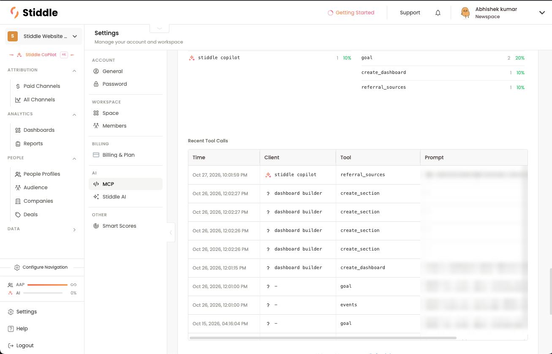
Task: Click the notification bell icon
Action: 438,13
